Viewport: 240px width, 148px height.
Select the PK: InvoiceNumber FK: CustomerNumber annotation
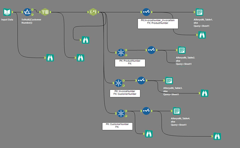[125, 93]
